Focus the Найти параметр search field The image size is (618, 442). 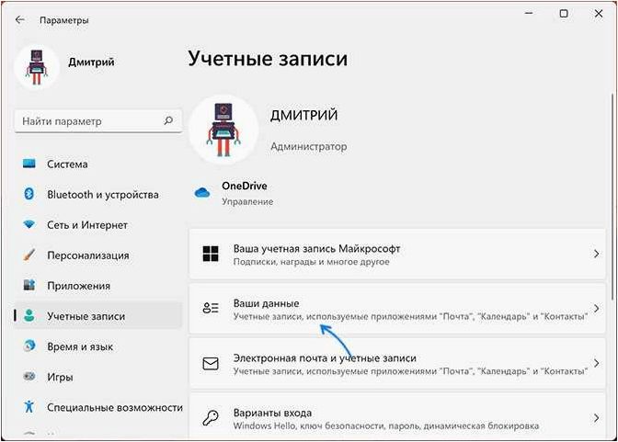tap(98, 121)
